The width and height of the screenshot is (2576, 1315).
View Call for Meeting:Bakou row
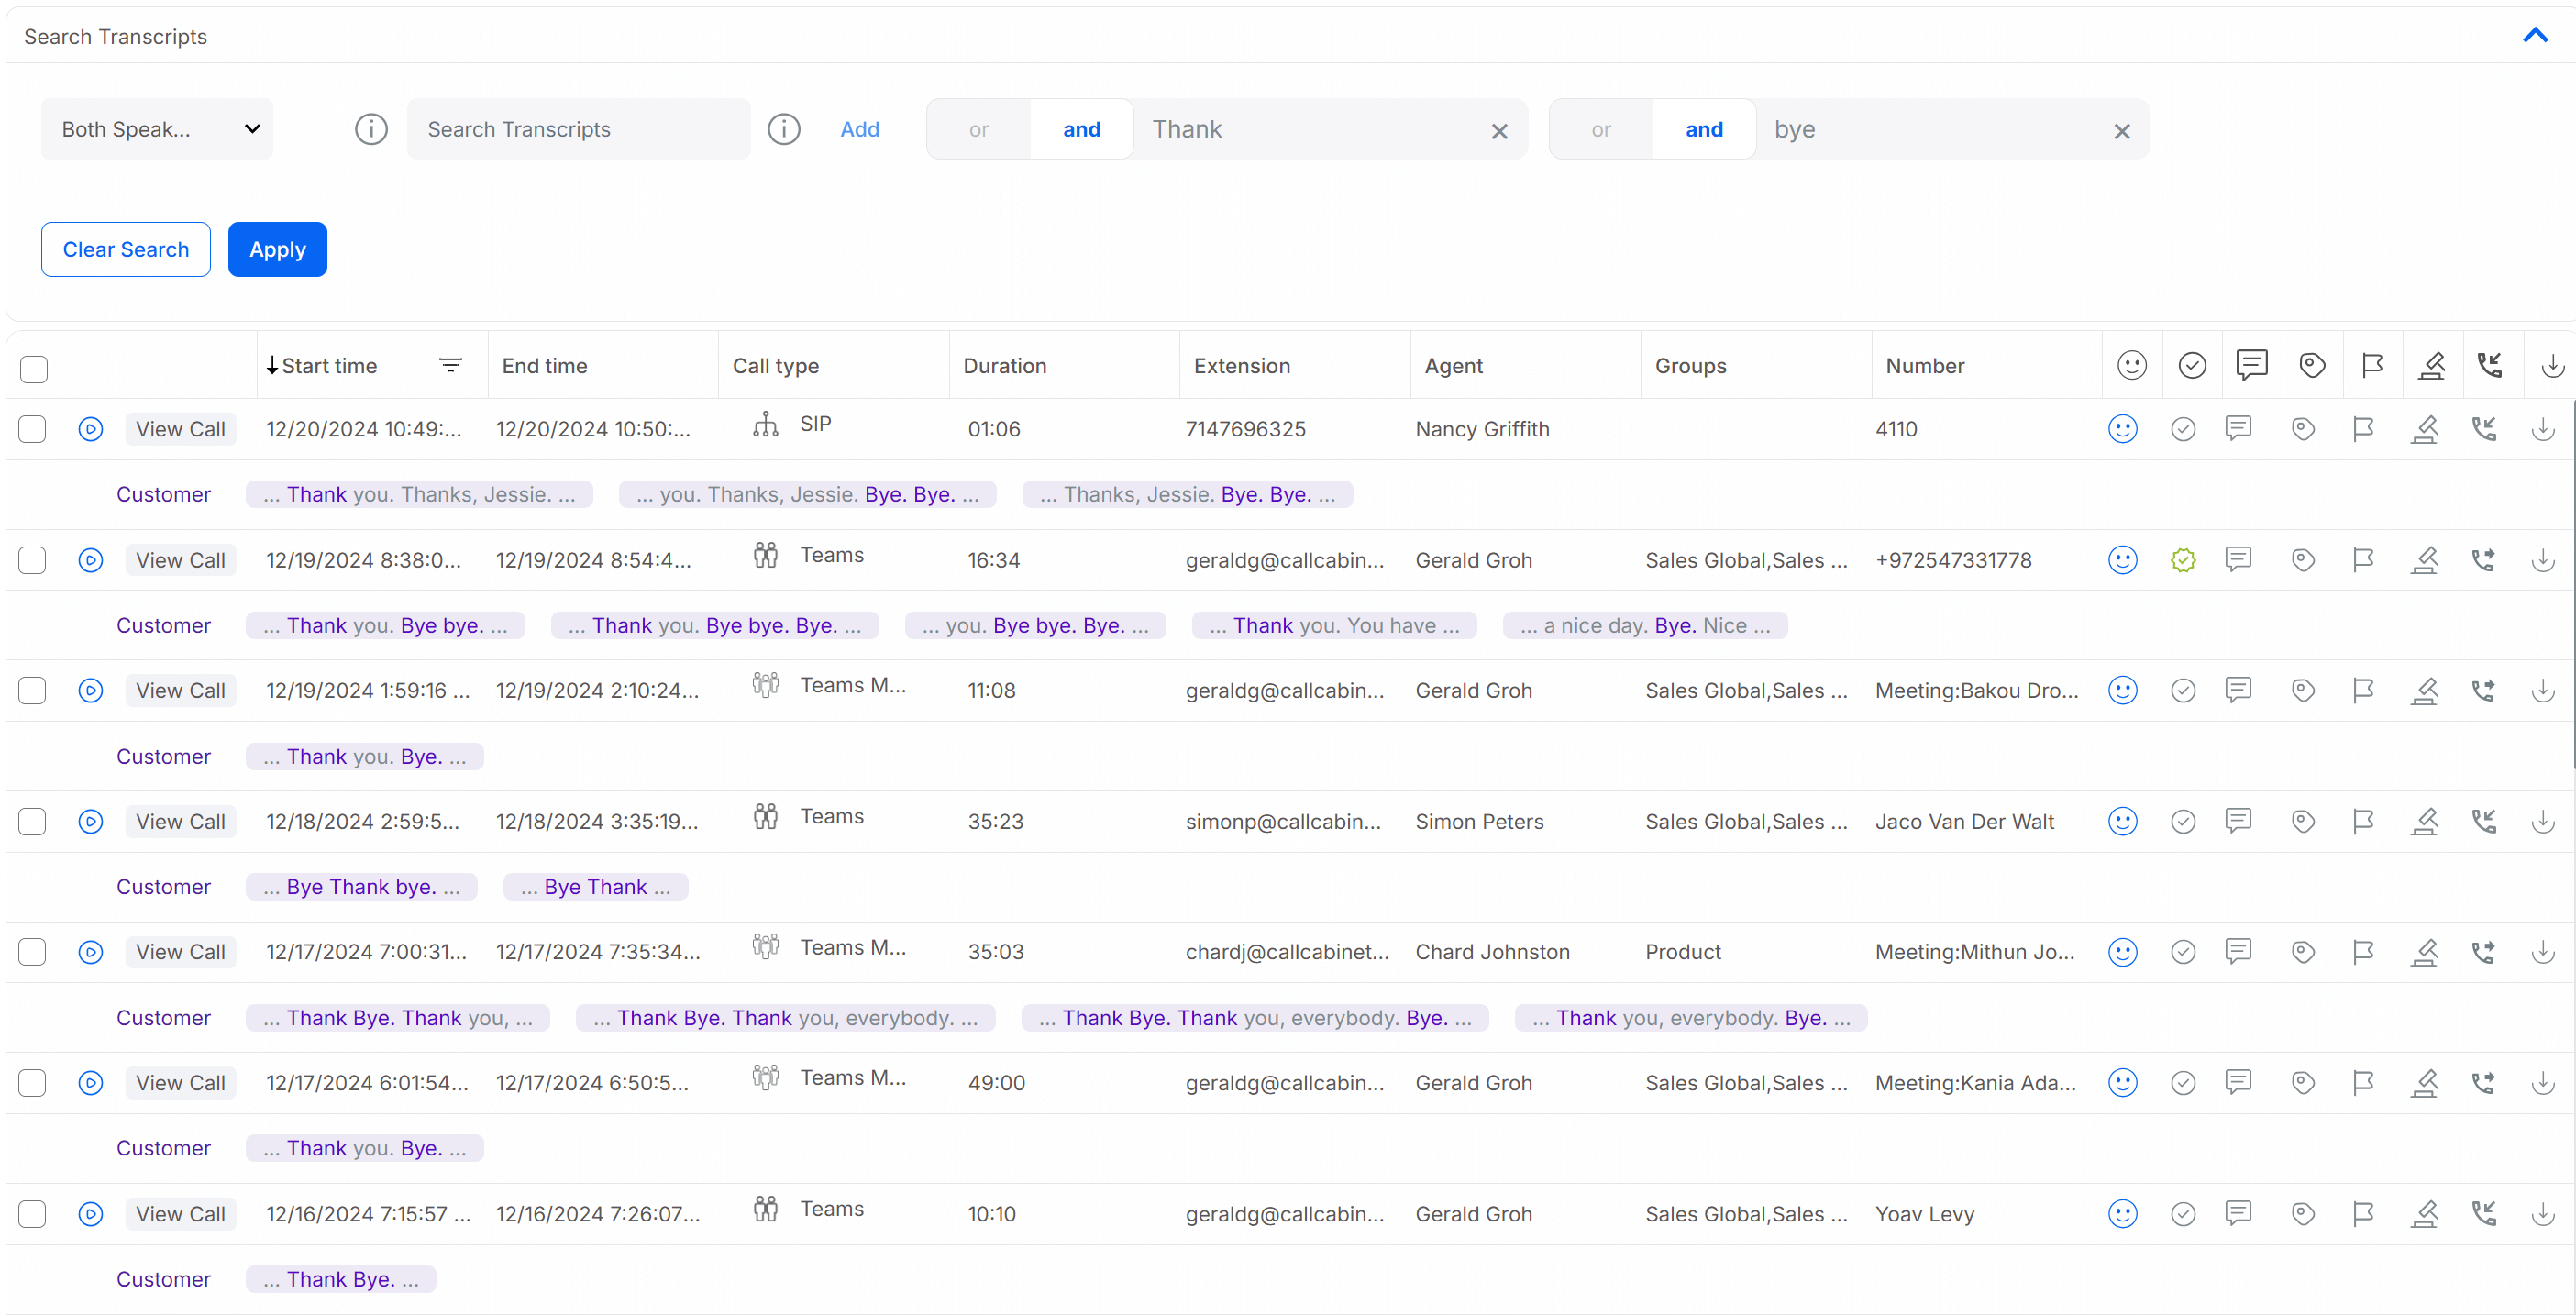(x=180, y=691)
